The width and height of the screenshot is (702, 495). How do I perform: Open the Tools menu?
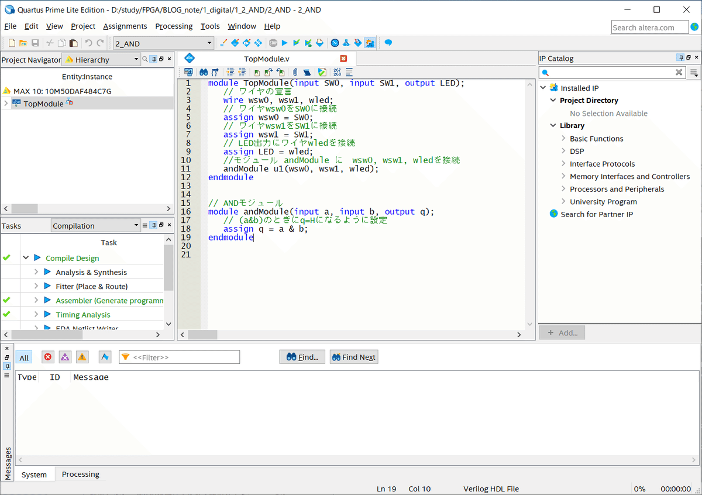[x=210, y=26]
